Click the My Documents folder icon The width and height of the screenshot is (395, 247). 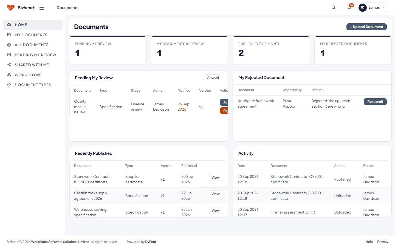pyautogui.click(x=9, y=35)
